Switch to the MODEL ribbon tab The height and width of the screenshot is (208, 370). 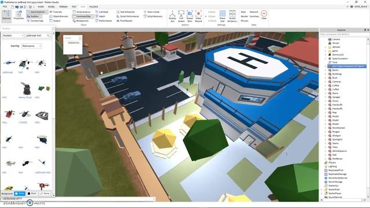51,6
